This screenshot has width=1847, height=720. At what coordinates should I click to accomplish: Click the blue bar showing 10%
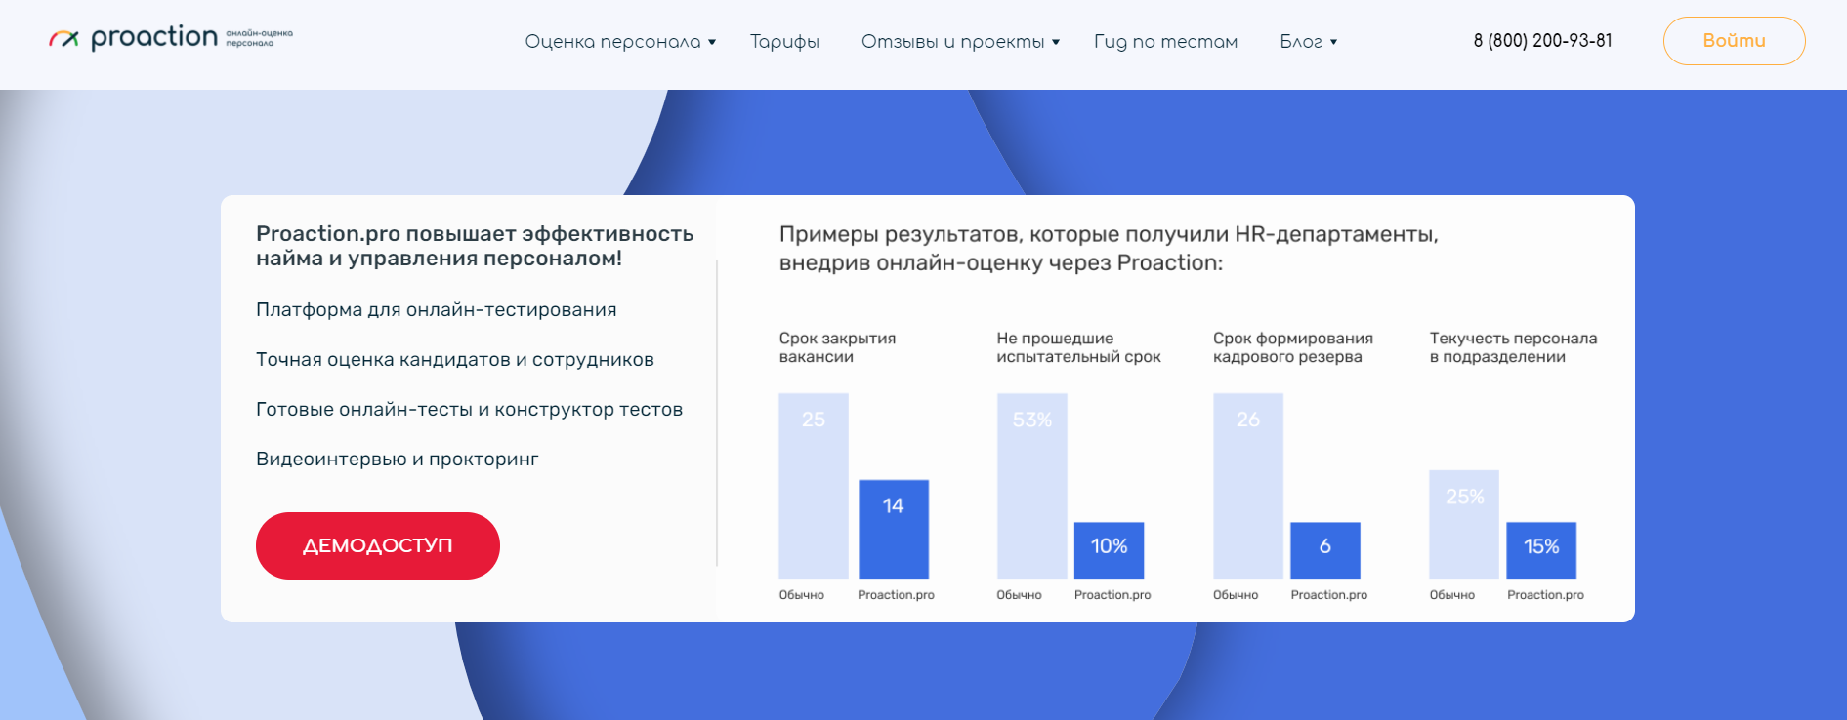click(1109, 550)
